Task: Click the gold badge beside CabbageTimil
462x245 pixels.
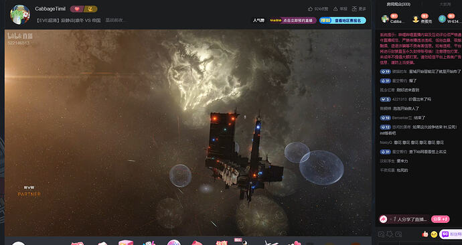Action: coord(90,9)
